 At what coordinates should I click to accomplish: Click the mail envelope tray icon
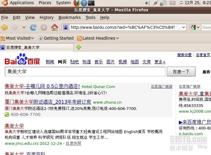173,3
